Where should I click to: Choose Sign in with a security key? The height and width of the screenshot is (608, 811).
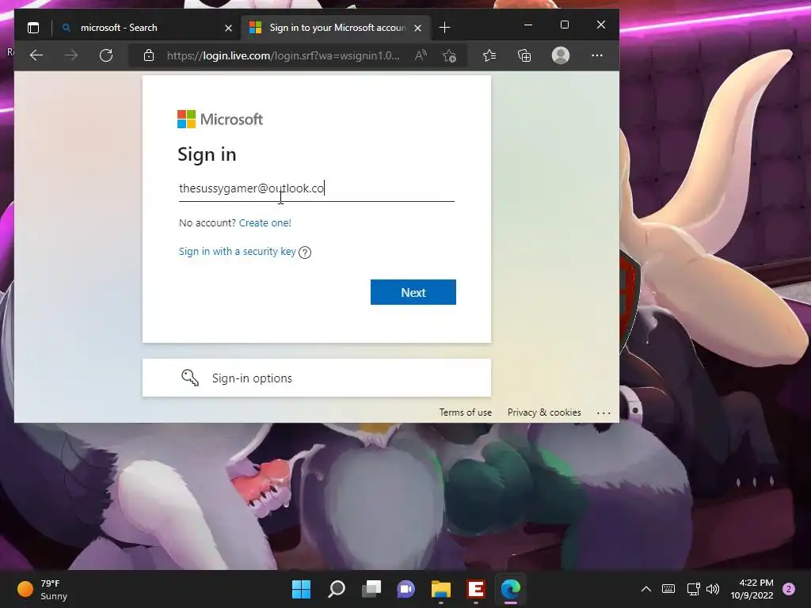[x=238, y=251]
